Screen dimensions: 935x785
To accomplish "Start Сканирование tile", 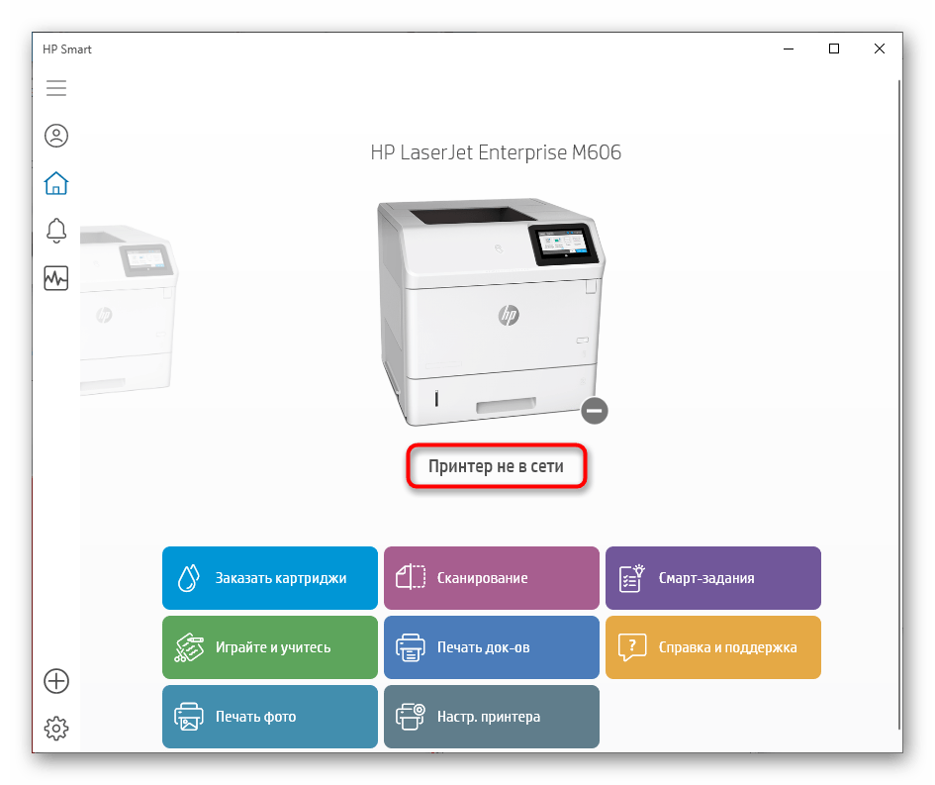I will tap(492, 578).
